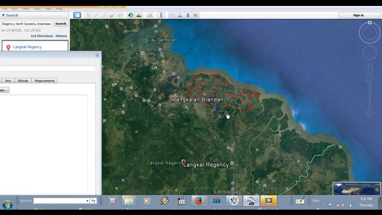382x215 pixels.
Task: Open the Tools menu
Action: point(37,8)
